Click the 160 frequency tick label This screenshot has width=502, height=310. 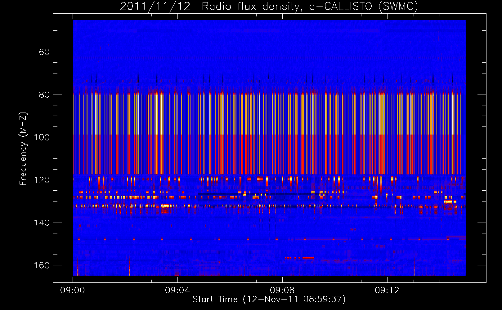pyautogui.click(x=42, y=265)
